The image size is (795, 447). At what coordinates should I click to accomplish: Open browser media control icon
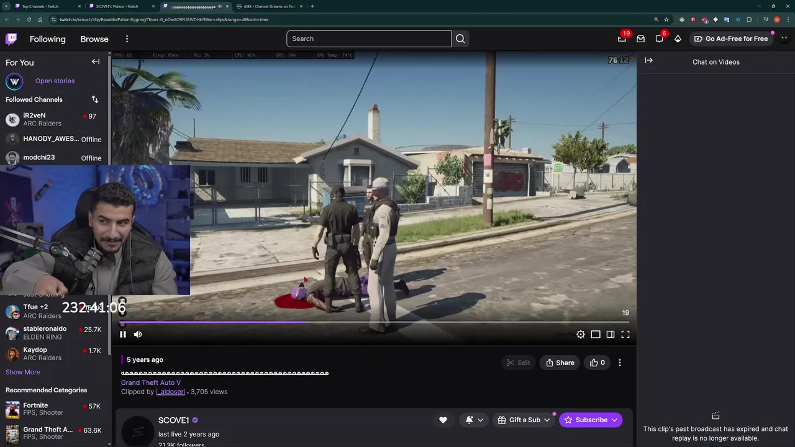(x=766, y=19)
